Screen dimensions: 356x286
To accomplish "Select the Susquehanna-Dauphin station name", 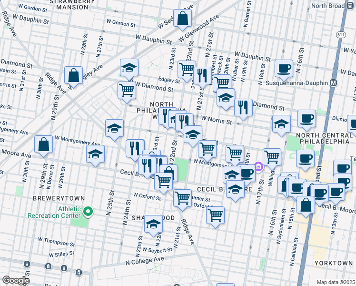I will (x=297, y=83).
